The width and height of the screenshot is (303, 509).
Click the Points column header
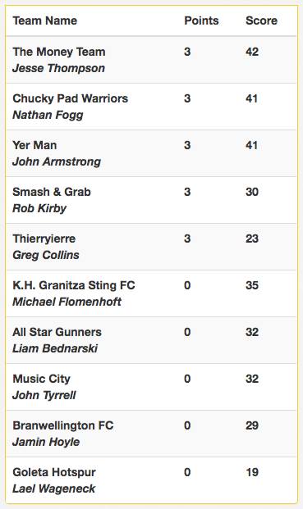[x=201, y=20]
